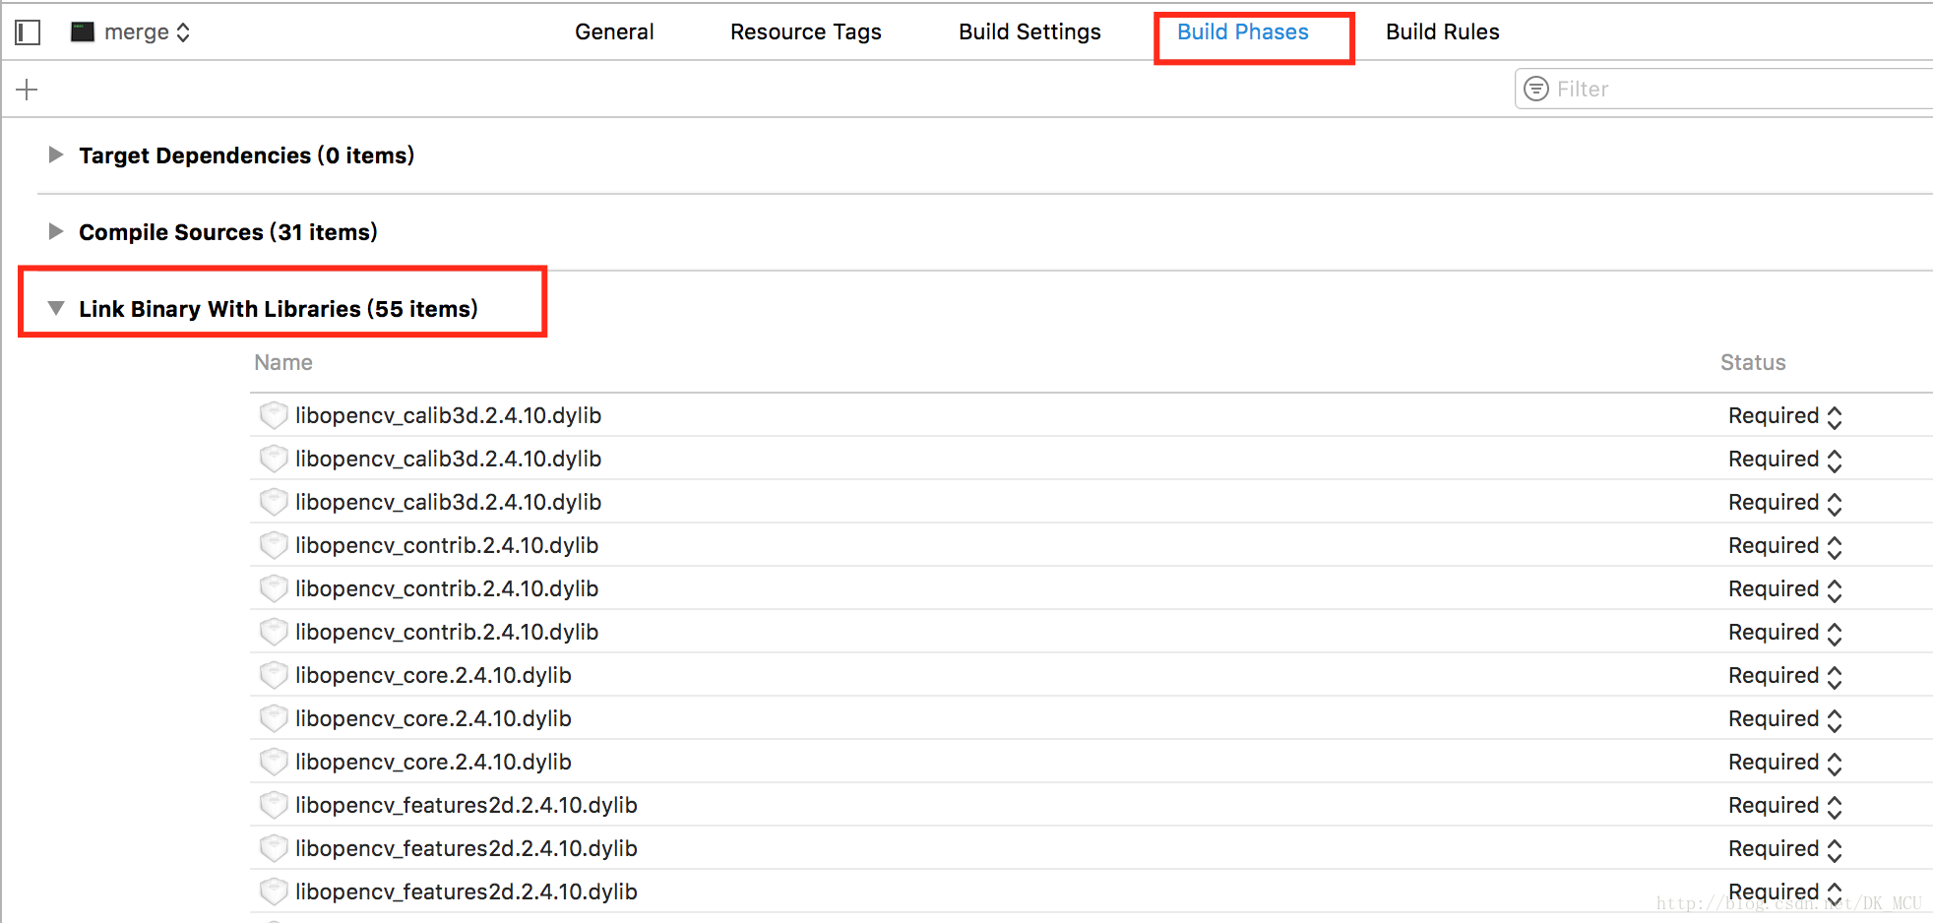Expand the Compile Sources section triangle
1933x923 pixels.
(56, 231)
